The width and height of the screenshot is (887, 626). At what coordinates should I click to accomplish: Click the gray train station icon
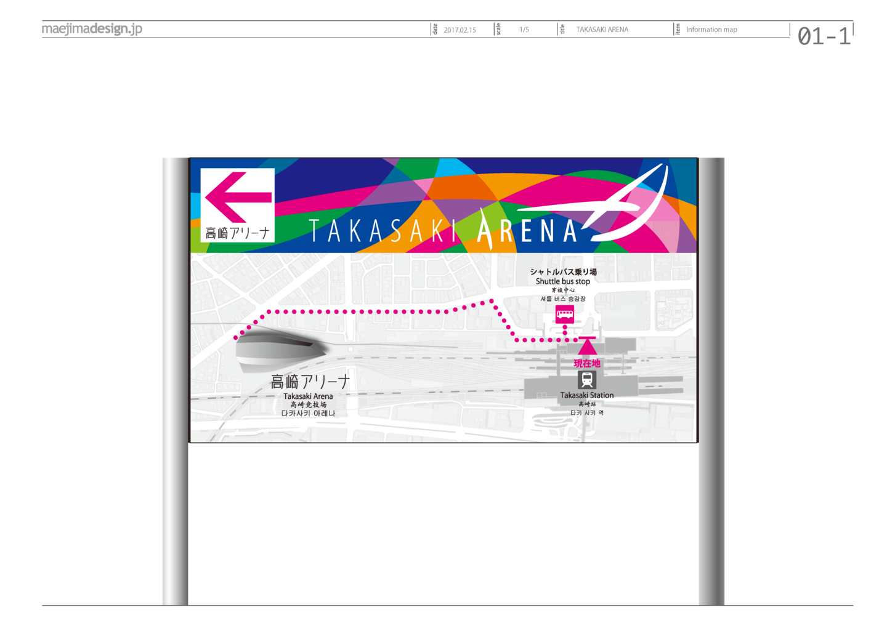(x=586, y=380)
